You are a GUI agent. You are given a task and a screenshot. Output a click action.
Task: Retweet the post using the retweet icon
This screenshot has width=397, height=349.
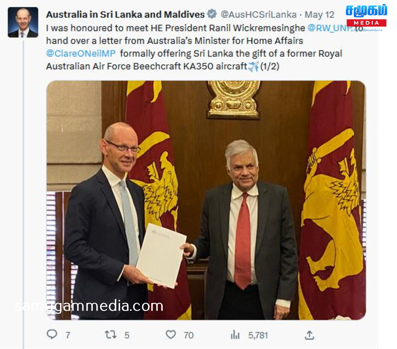coord(111,335)
